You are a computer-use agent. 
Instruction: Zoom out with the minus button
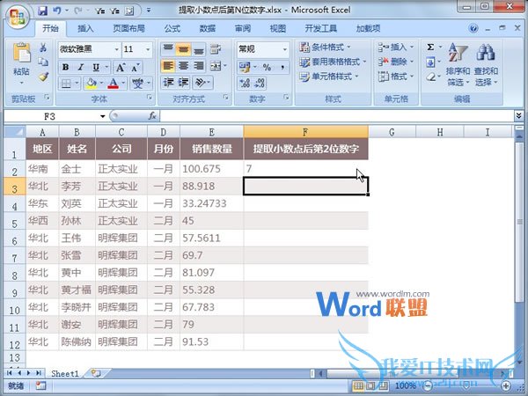pos(428,386)
